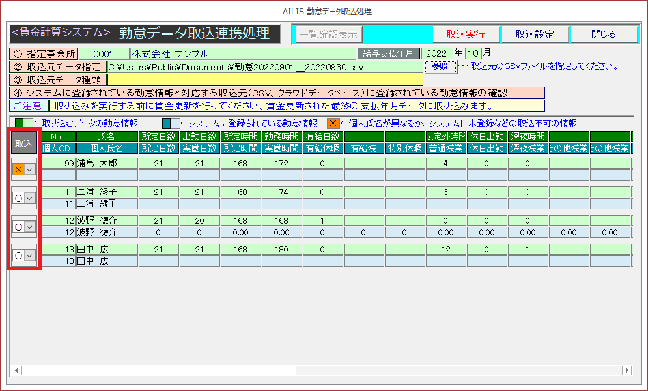Image resolution: width=648 pixels, height=391 pixels.
Task: Open import dropdown for 浦島 太郎
Action: click(x=30, y=169)
